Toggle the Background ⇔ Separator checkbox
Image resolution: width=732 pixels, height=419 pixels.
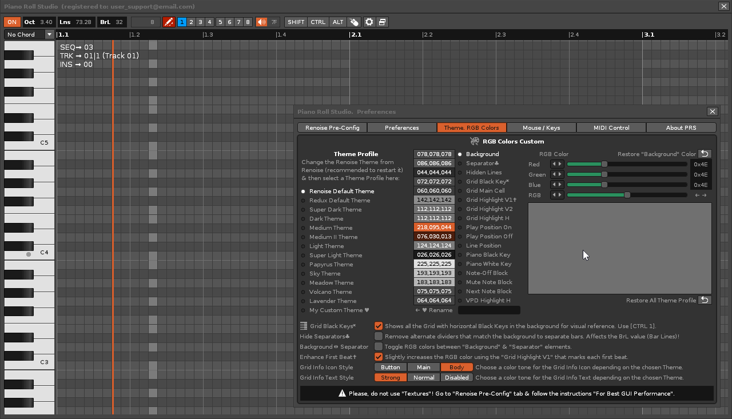(x=379, y=346)
